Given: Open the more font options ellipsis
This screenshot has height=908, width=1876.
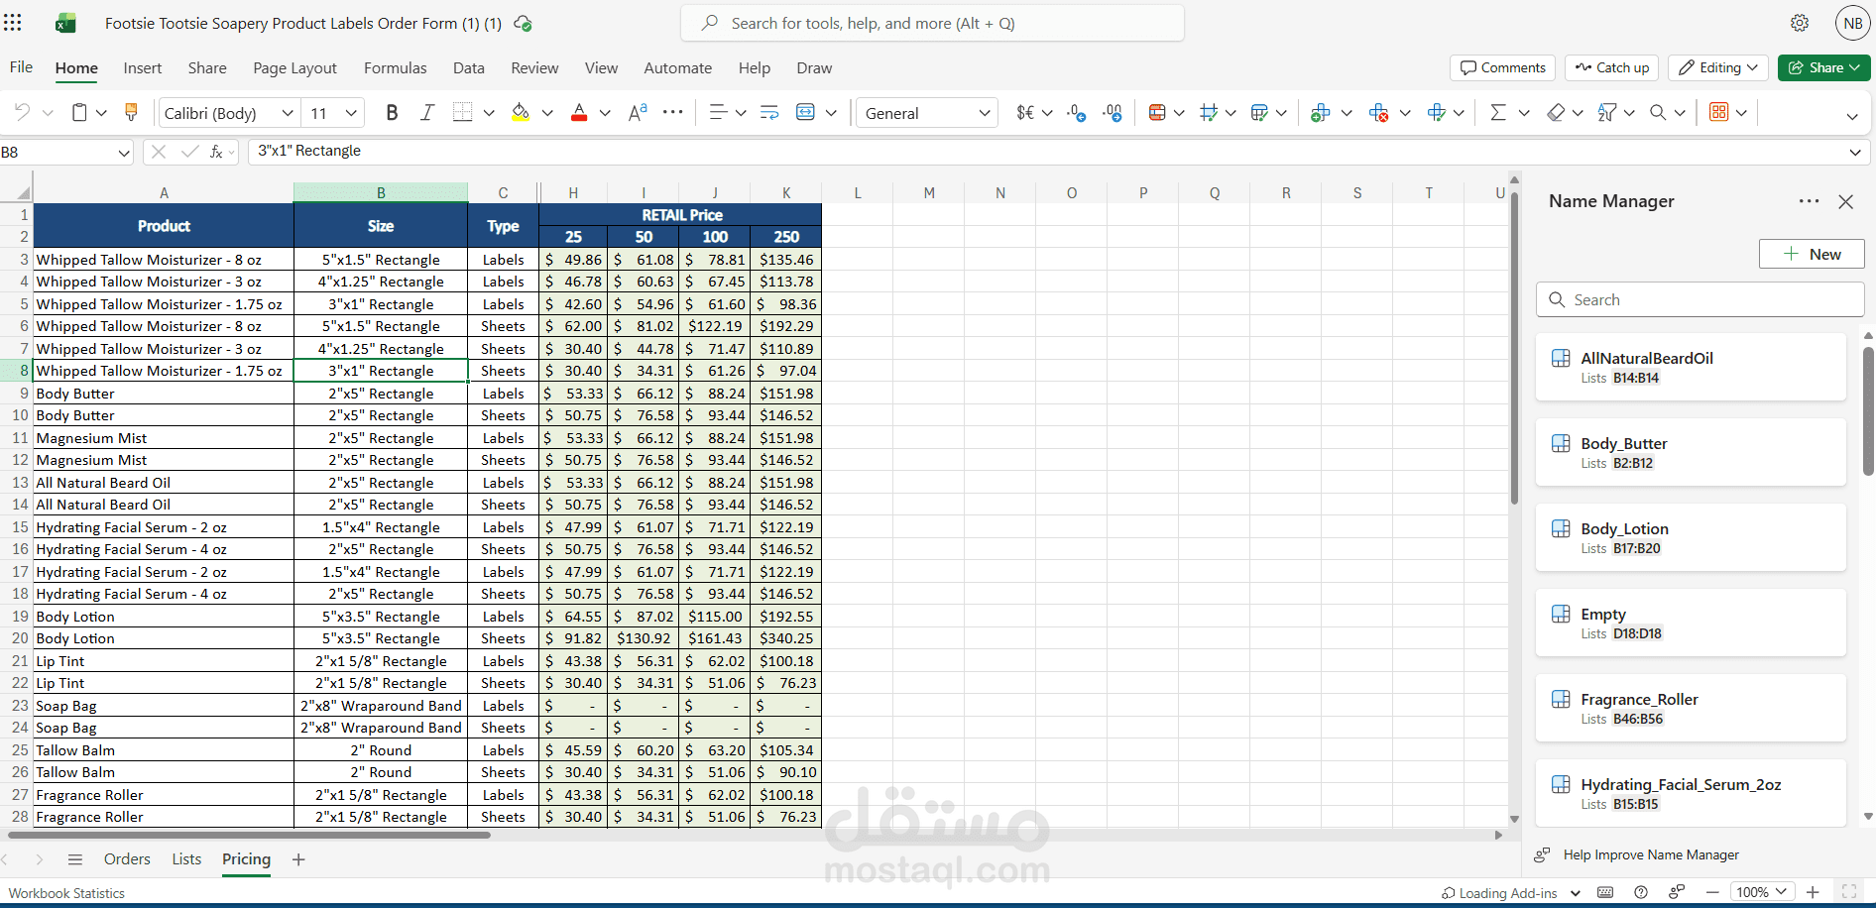Looking at the screenshot, I should (x=673, y=112).
